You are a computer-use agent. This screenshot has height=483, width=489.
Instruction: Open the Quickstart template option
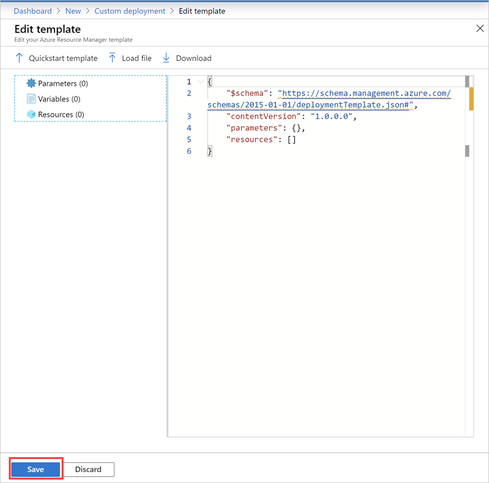pos(63,58)
